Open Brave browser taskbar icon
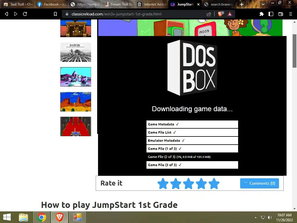The width and height of the screenshot is (297, 223). 59,217
